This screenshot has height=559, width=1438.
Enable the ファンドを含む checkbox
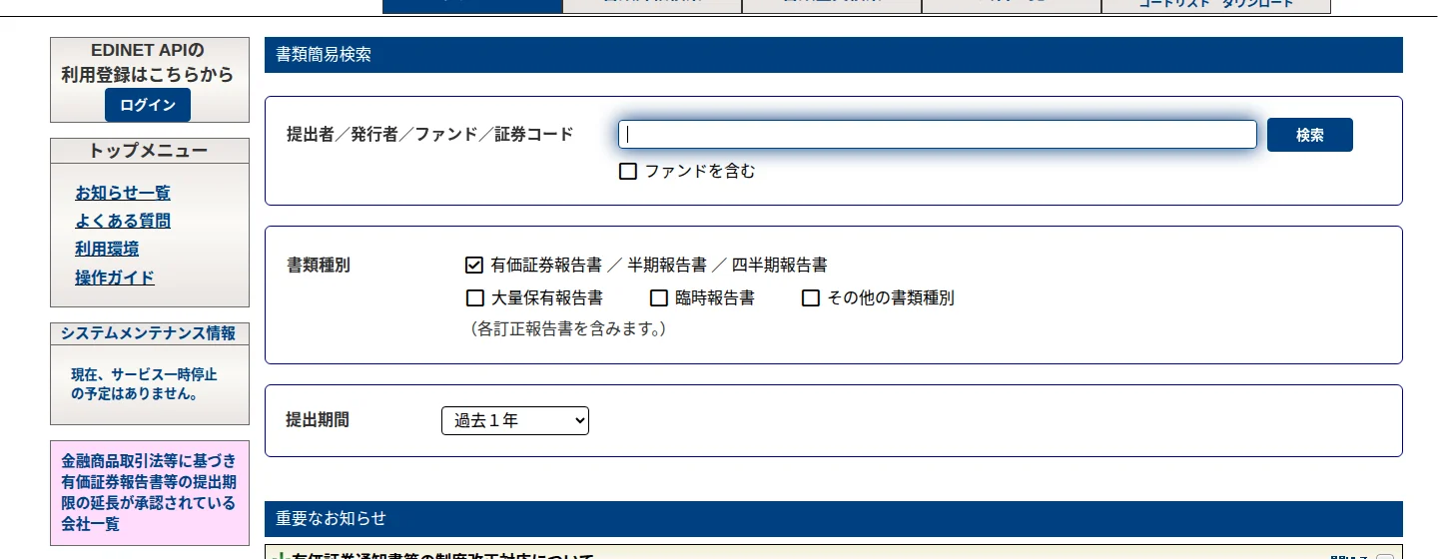click(x=628, y=172)
